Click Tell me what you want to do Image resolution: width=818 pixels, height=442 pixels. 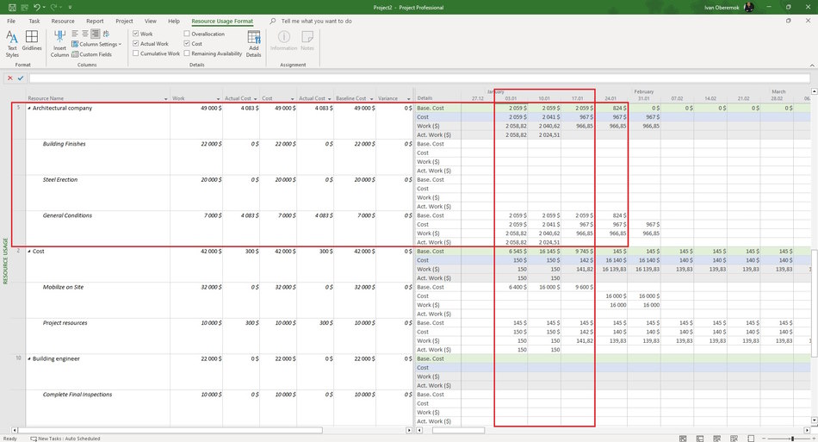pyautogui.click(x=316, y=21)
